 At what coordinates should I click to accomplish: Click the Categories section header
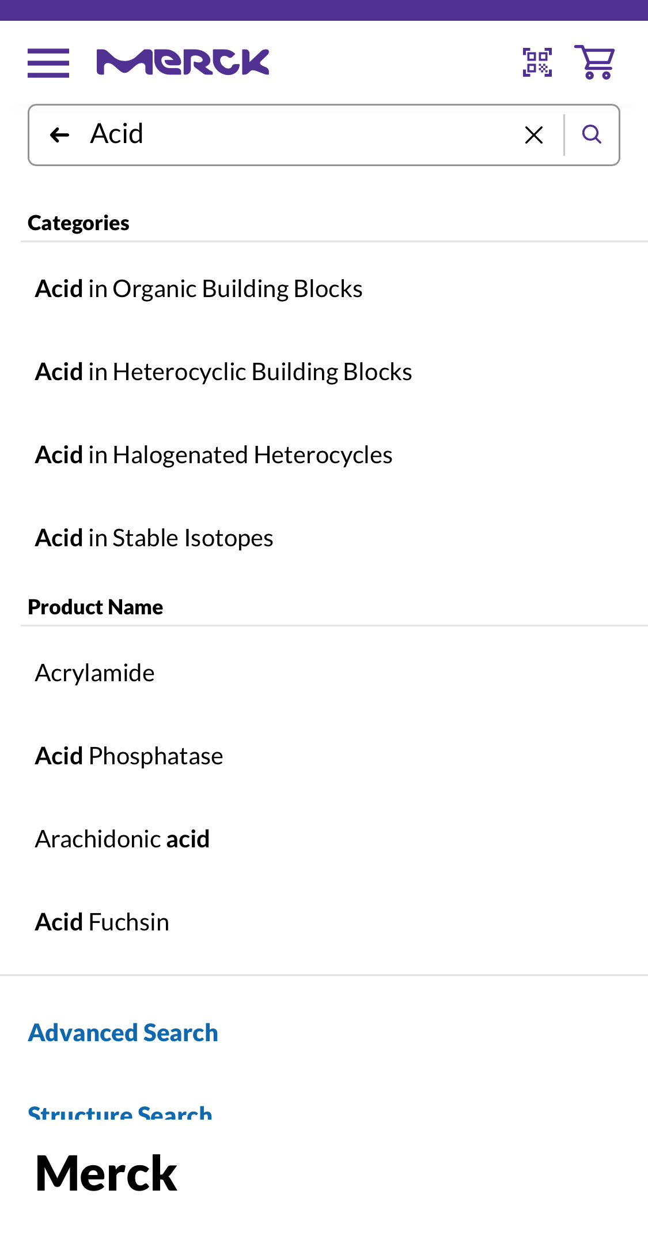(x=78, y=222)
